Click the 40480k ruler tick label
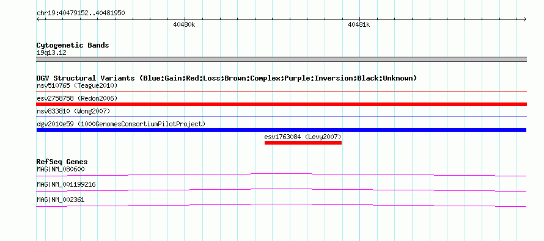Viewport: 544px width, 241px height. tap(184, 24)
